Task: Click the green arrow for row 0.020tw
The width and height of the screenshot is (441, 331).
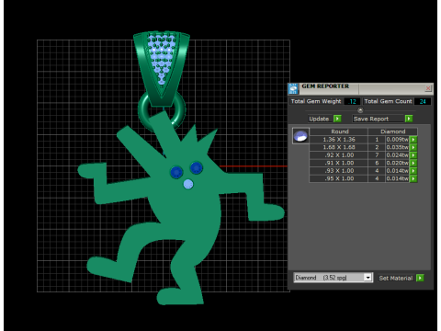Action: [x=413, y=163]
